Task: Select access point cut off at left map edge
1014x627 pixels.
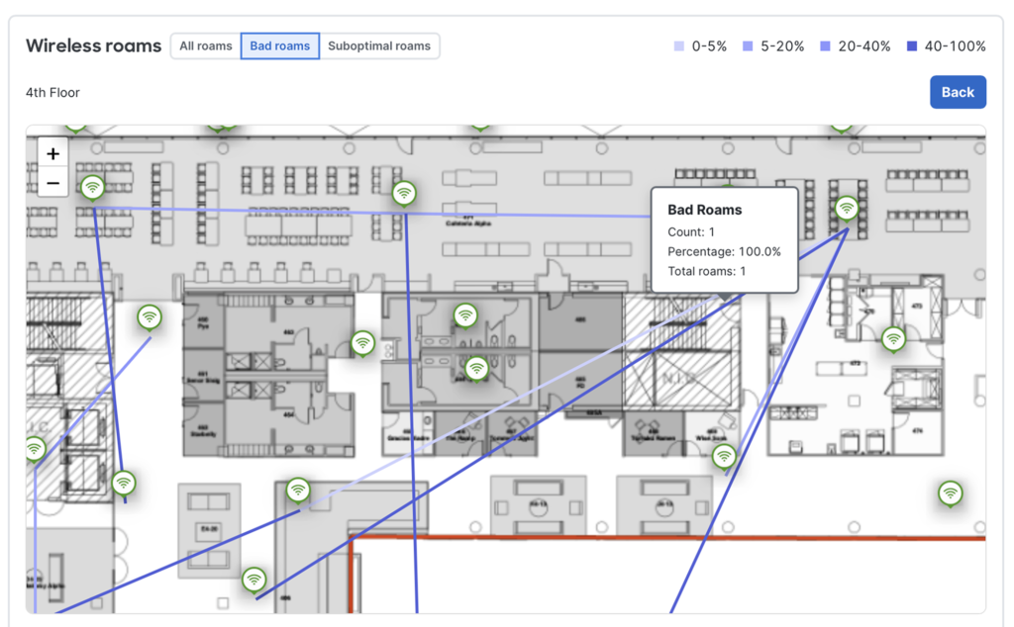Action: point(35,448)
